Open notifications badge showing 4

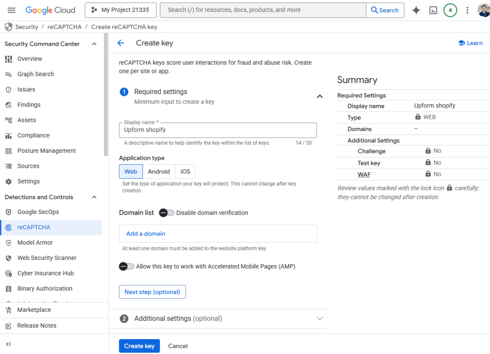(x=450, y=11)
